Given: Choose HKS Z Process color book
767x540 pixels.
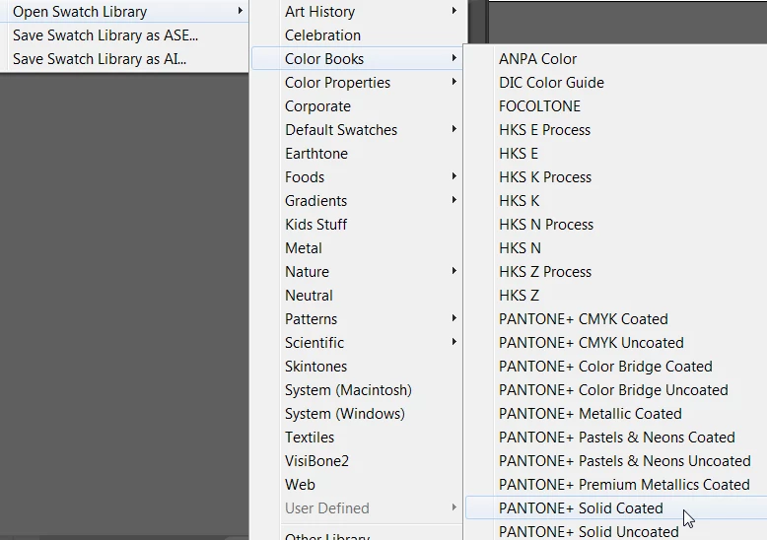Looking at the screenshot, I should [616, 271].
